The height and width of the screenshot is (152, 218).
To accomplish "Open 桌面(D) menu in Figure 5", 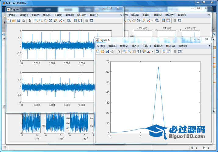I will (158, 46).
